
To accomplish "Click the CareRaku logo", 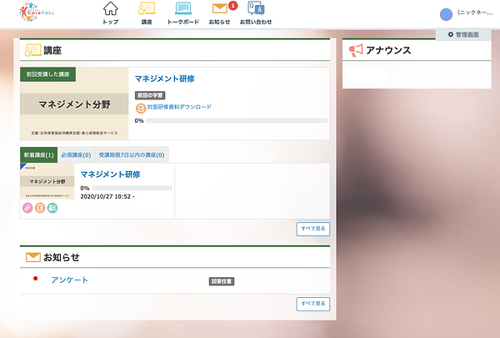I will pyautogui.click(x=37, y=13).
